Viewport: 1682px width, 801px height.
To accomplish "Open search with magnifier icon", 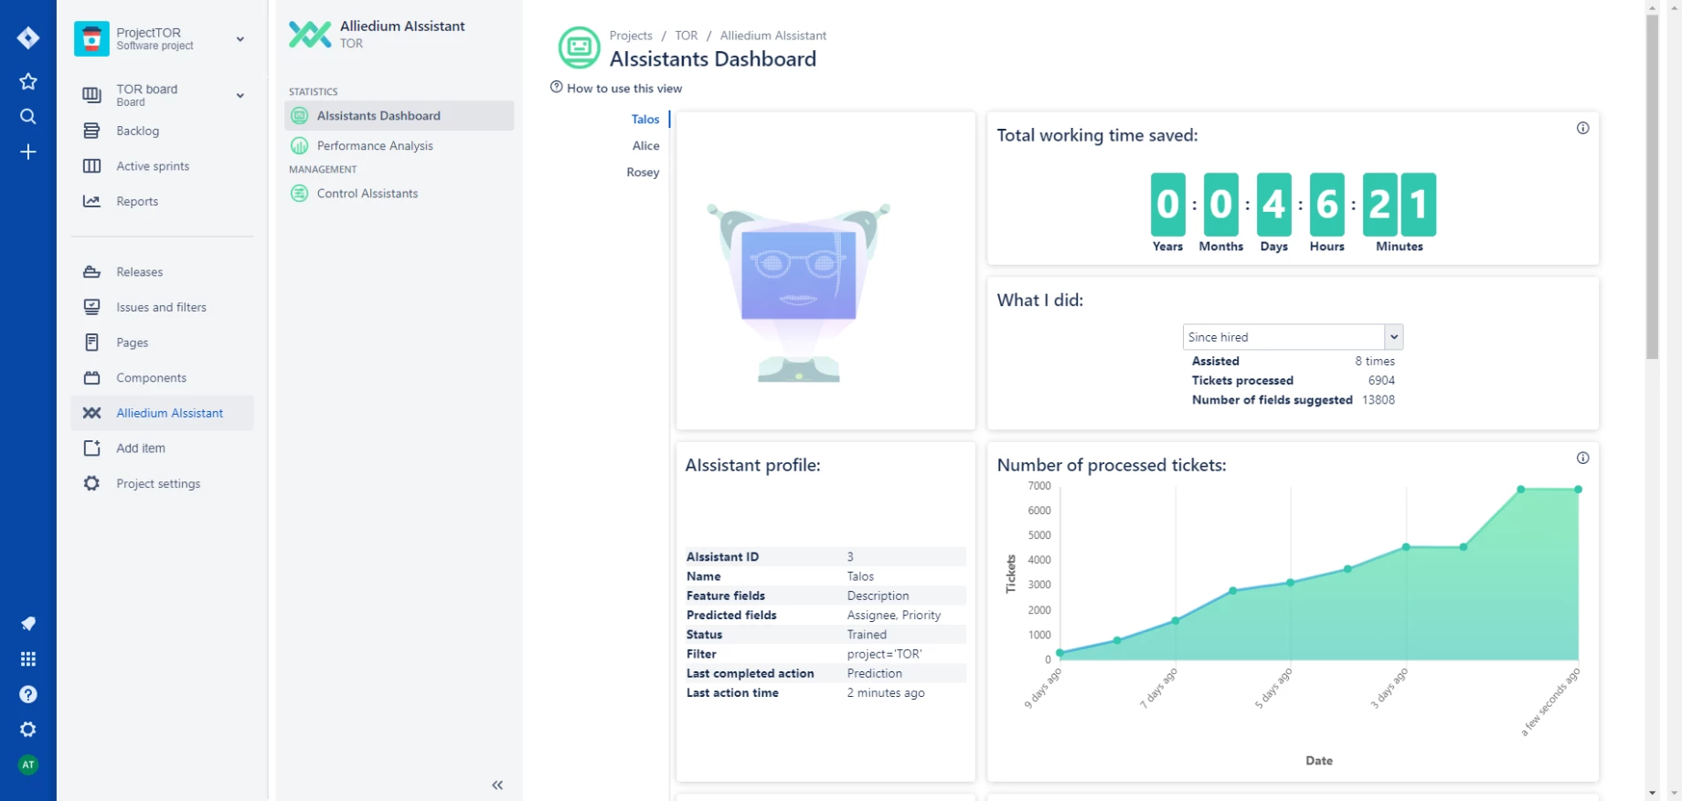I will click(x=28, y=117).
